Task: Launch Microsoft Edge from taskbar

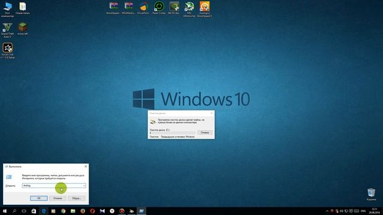Action: [44, 211]
